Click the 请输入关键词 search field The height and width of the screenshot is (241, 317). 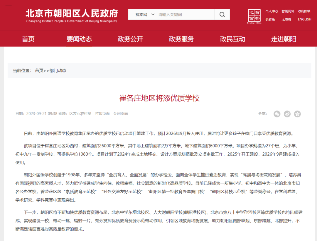point(186,15)
